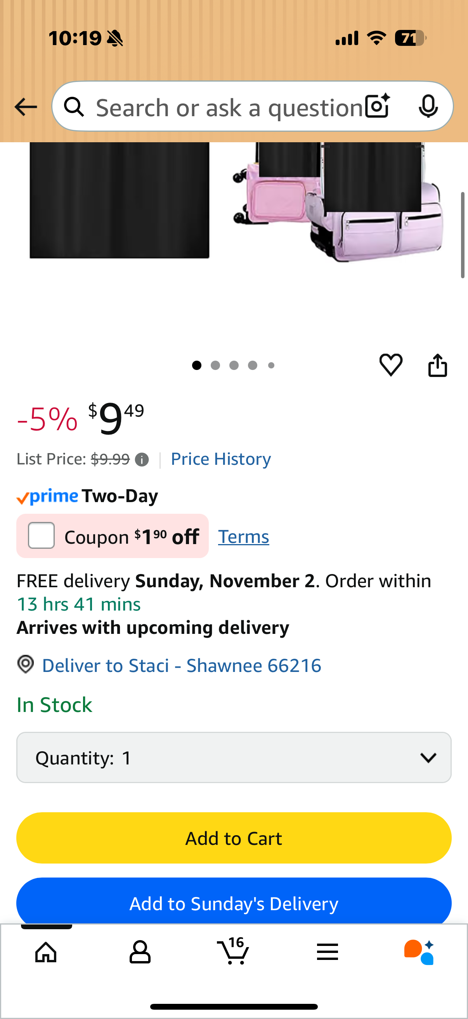Viewport: 468px width, 1019px height.
Task: Add item to wish list heart
Action: point(391,365)
